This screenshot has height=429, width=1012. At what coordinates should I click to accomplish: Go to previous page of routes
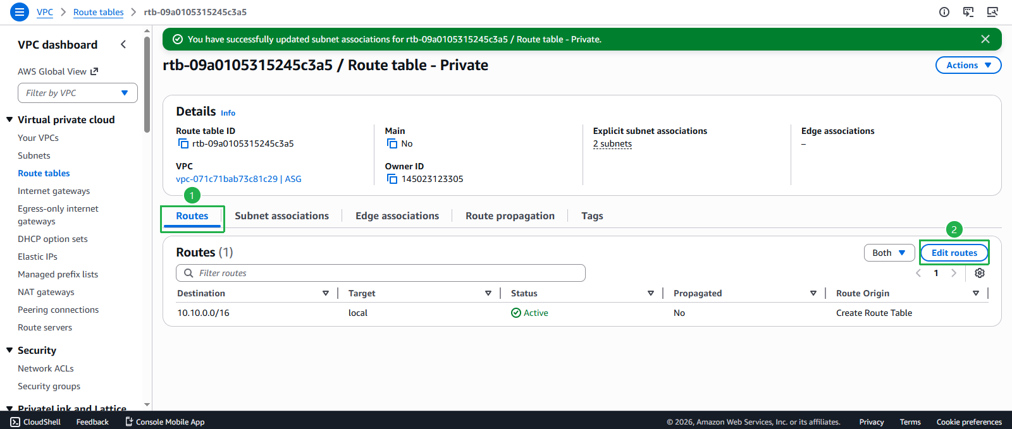918,273
